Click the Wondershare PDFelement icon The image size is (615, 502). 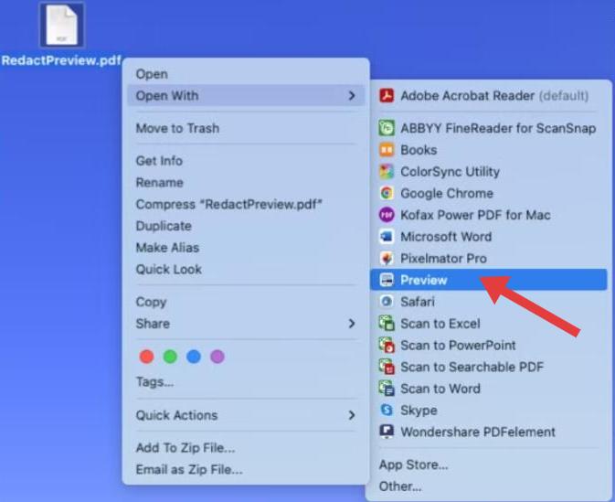click(387, 432)
